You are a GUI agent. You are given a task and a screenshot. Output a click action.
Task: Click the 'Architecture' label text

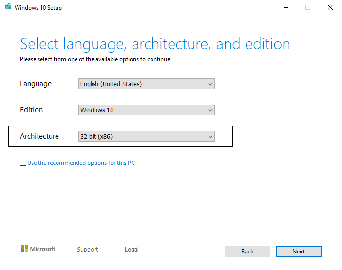coord(39,136)
